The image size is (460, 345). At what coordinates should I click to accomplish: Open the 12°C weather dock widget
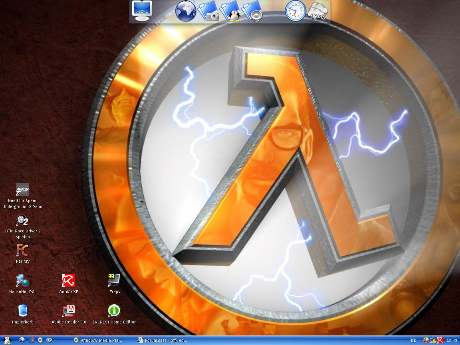(x=318, y=11)
